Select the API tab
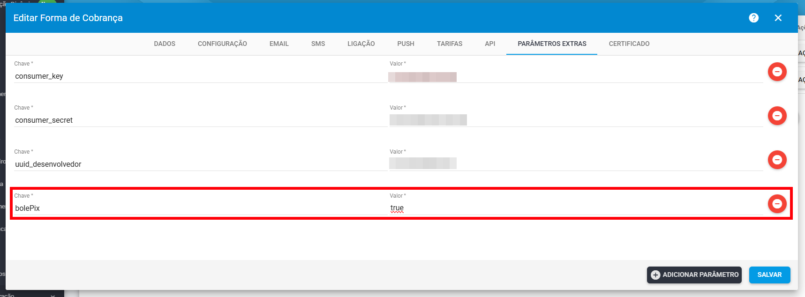Viewport: 805px width, 297px height. click(x=490, y=44)
